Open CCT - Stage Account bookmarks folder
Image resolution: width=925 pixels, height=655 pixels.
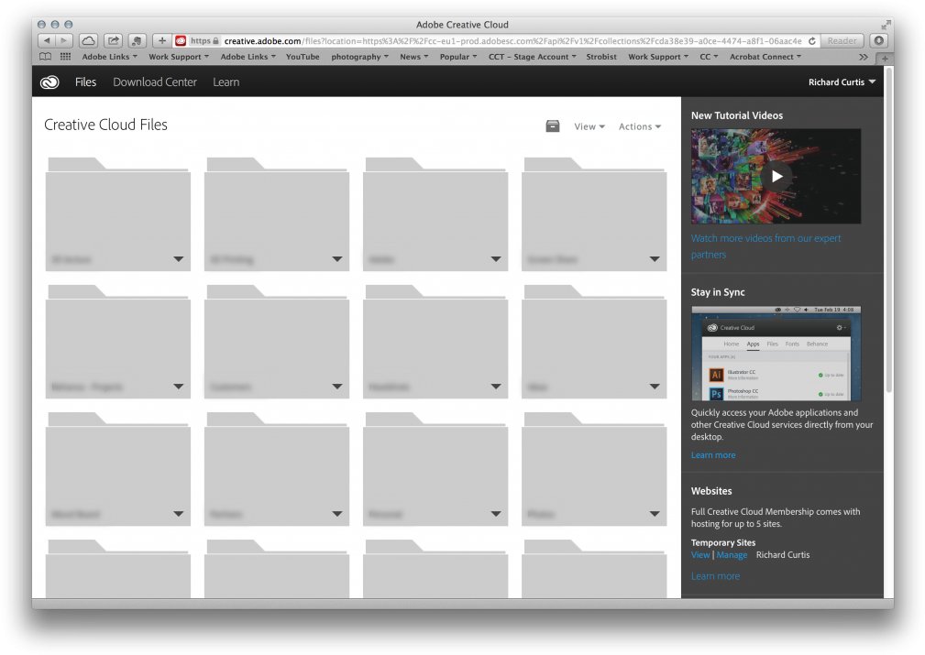click(x=532, y=57)
